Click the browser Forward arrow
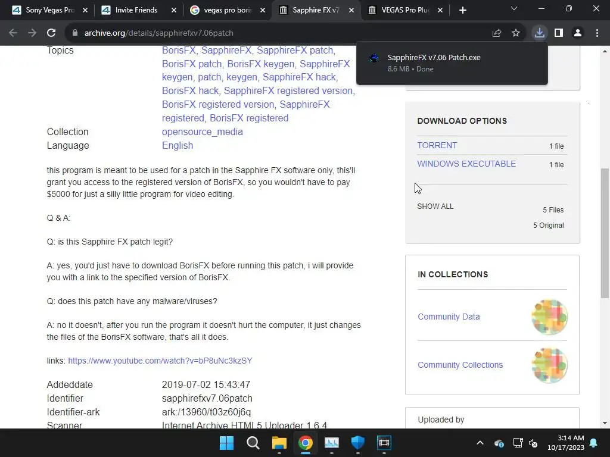 (x=32, y=33)
